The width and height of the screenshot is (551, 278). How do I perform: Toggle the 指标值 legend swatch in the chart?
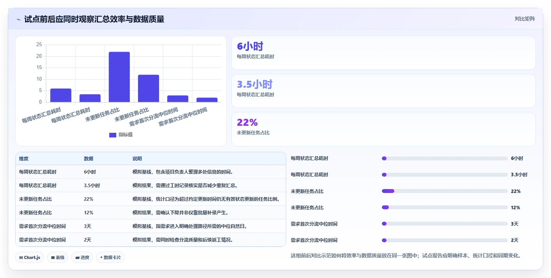point(113,135)
